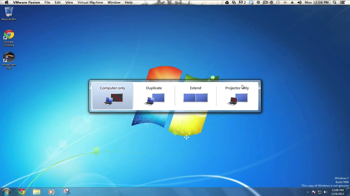Open the Virtual Machine menu
The image size is (350, 196).
[90, 2]
